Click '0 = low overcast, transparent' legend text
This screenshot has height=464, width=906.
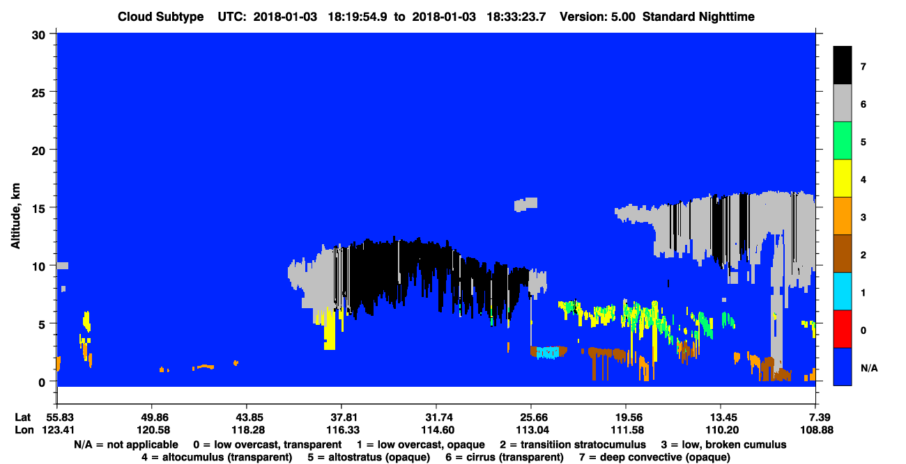267,445
